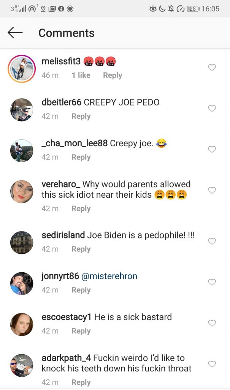Screen dimensions: 230x390
Task: Tap the heart on adarkpath_4's comment
Action: pyautogui.click(x=212, y=364)
